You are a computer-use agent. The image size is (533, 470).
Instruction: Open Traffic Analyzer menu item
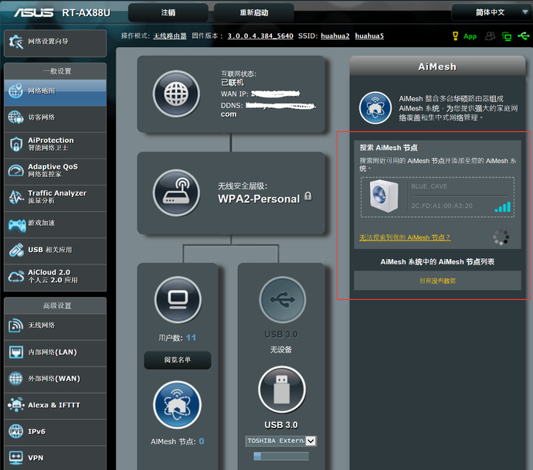point(55,197)
